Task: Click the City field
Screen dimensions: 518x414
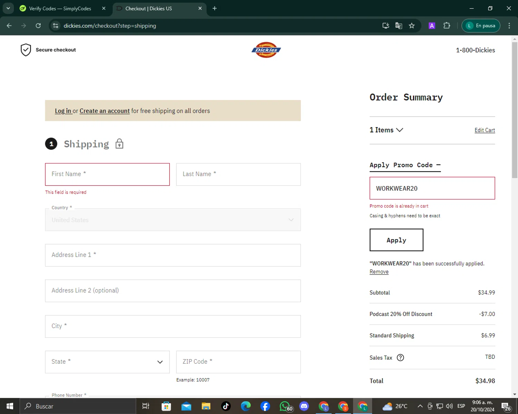Action: pos(173,326)
